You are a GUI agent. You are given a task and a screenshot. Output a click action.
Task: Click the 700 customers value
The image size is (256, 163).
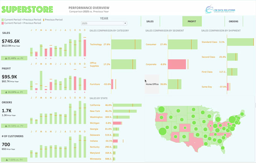pos(6,145)
